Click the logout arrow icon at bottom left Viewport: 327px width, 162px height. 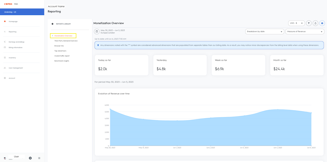39,158
